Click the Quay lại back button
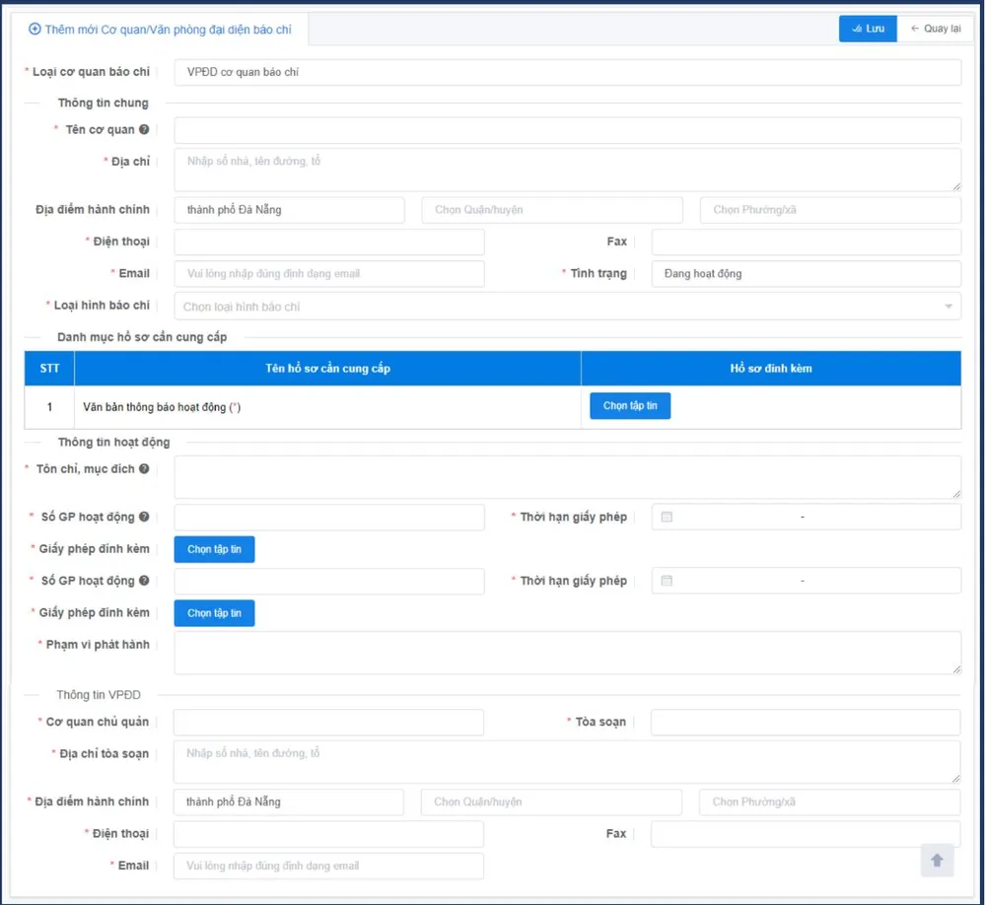Viewport: 986px width, 905px height. click(x=935, y=29)
